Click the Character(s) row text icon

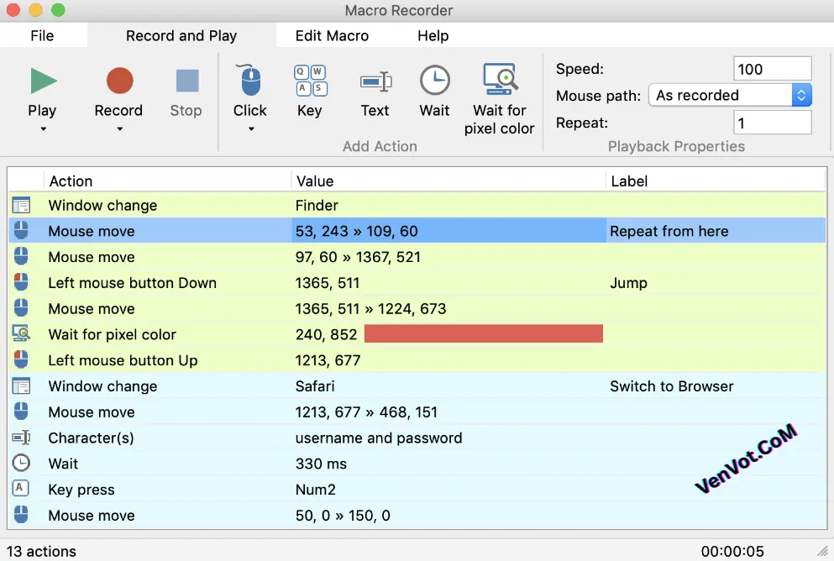[x=21, y=437]
